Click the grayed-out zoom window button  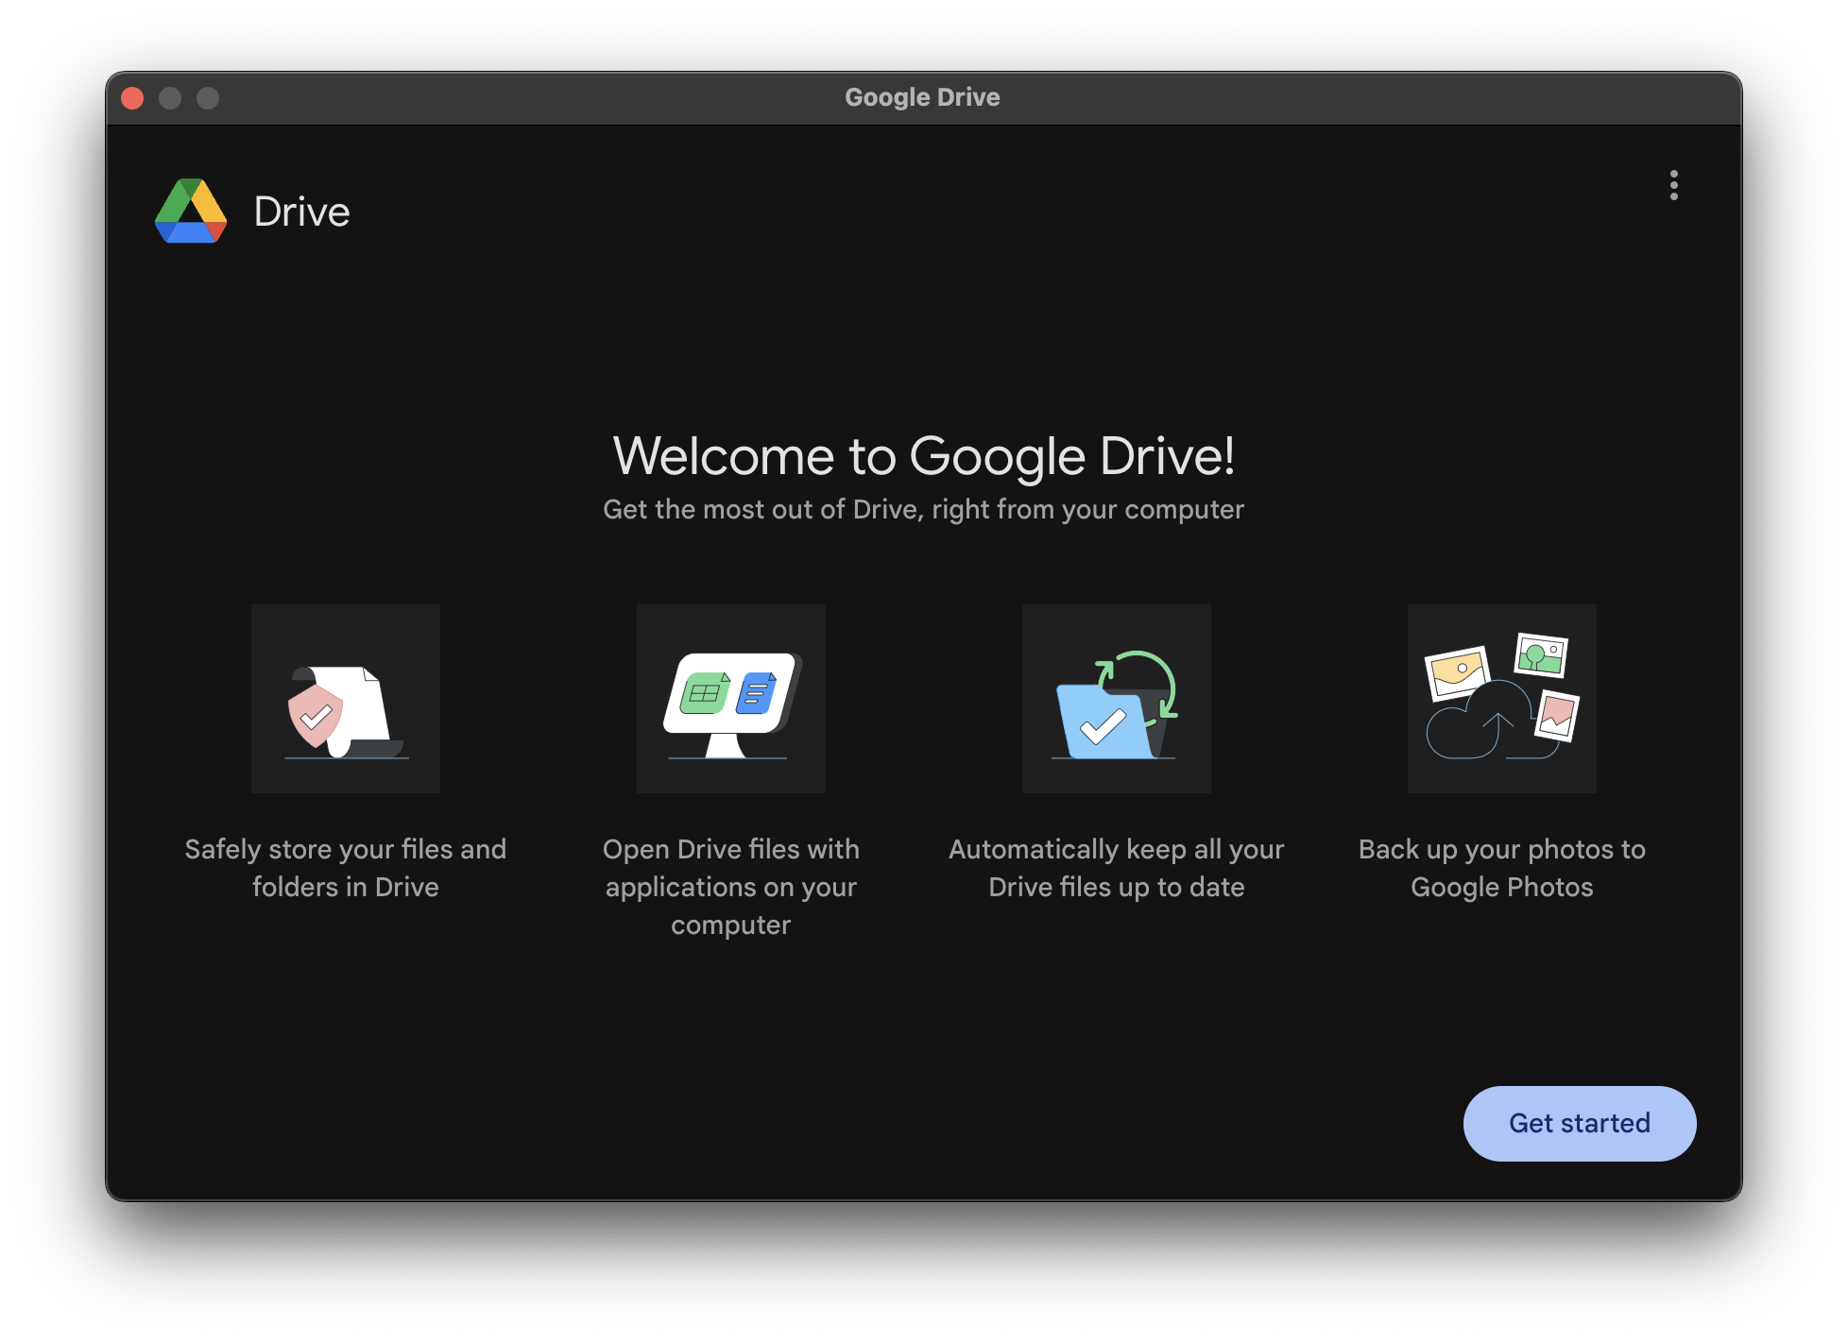(208, 98)
